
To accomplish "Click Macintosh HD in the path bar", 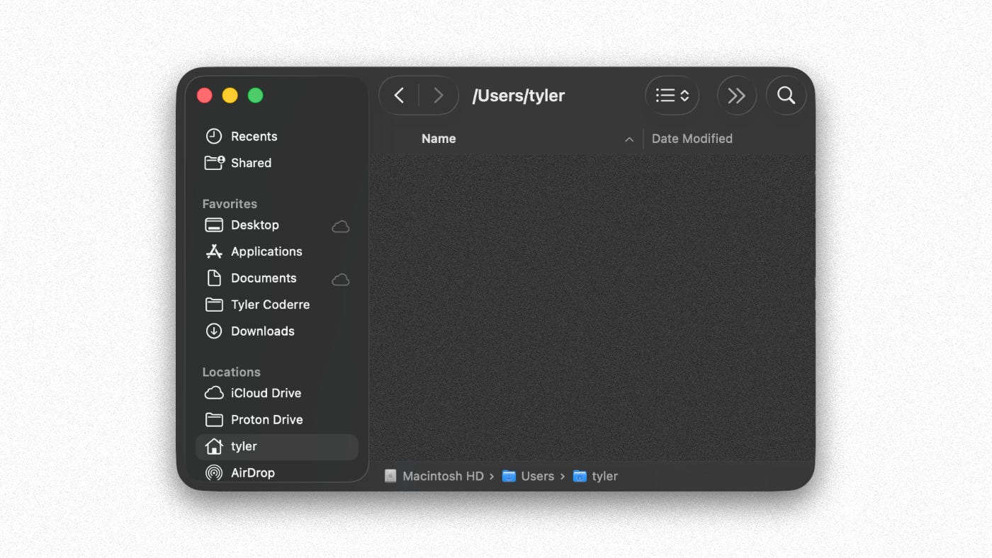I will (442, 476).
